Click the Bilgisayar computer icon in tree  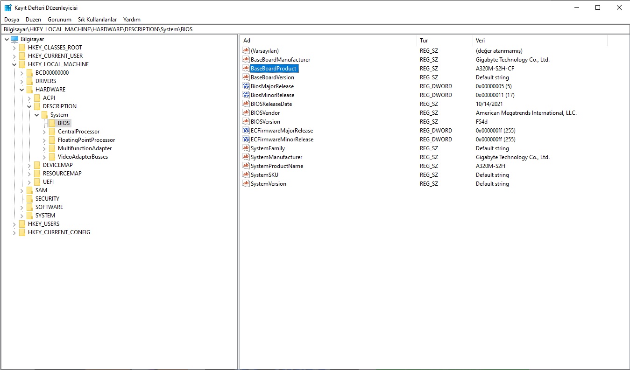(14, 39)
